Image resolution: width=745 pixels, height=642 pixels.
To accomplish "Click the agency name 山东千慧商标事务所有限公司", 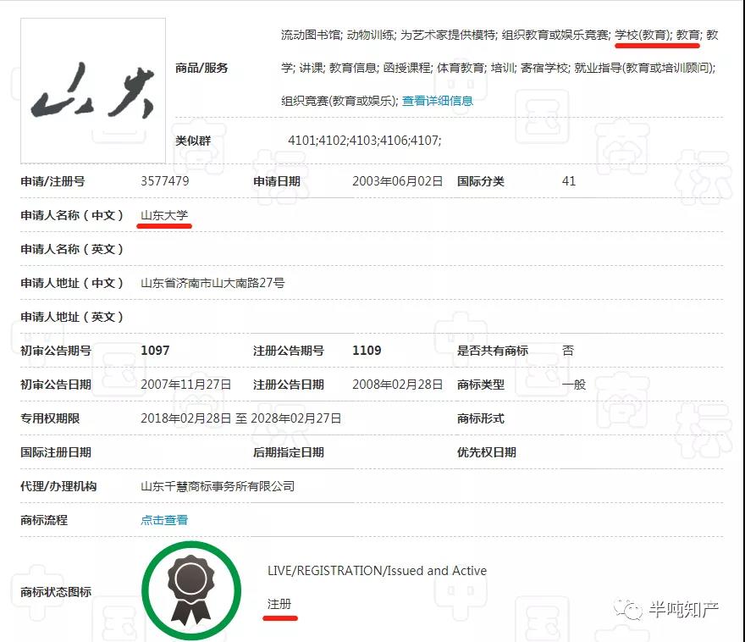I will click(218, 486).
